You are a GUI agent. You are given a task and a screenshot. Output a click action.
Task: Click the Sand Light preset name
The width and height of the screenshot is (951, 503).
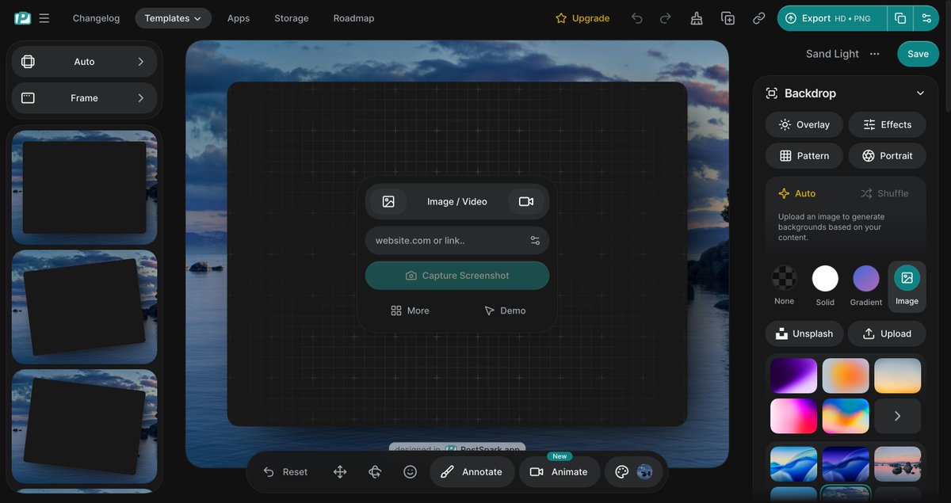coord(832,54)
